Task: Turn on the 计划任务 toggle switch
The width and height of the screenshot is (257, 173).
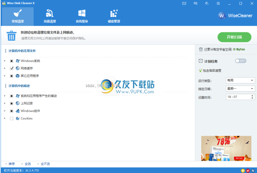Action: [241, 61]
